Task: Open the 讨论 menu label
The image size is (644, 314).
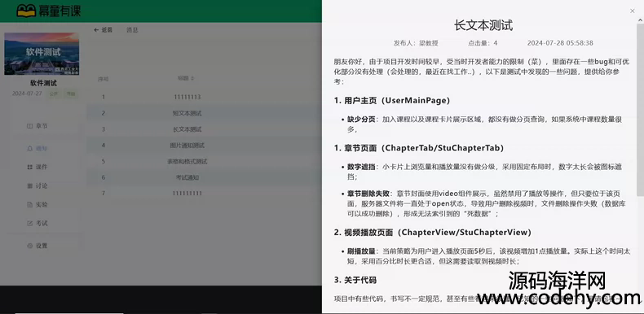Action: 42,186
